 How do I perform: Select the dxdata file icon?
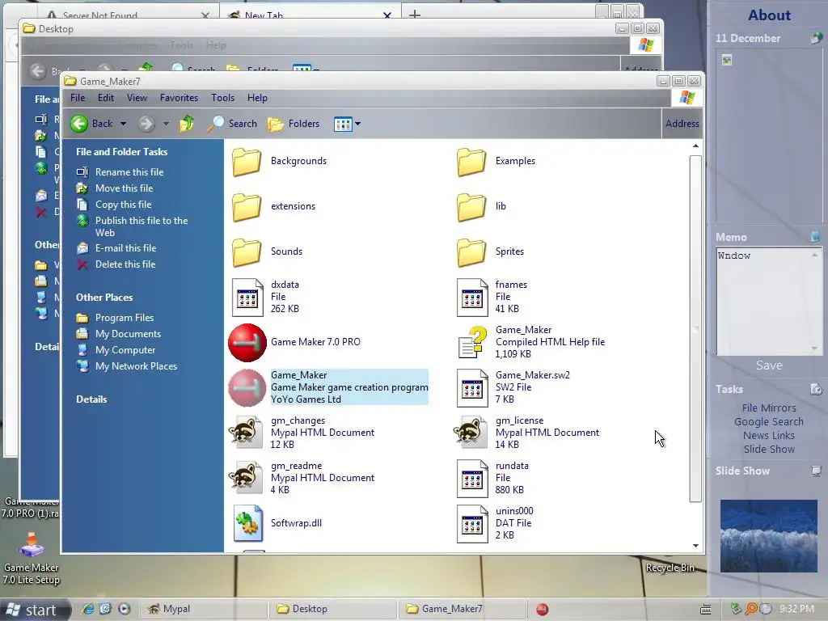pyautogui.click(x=247, y=298)
